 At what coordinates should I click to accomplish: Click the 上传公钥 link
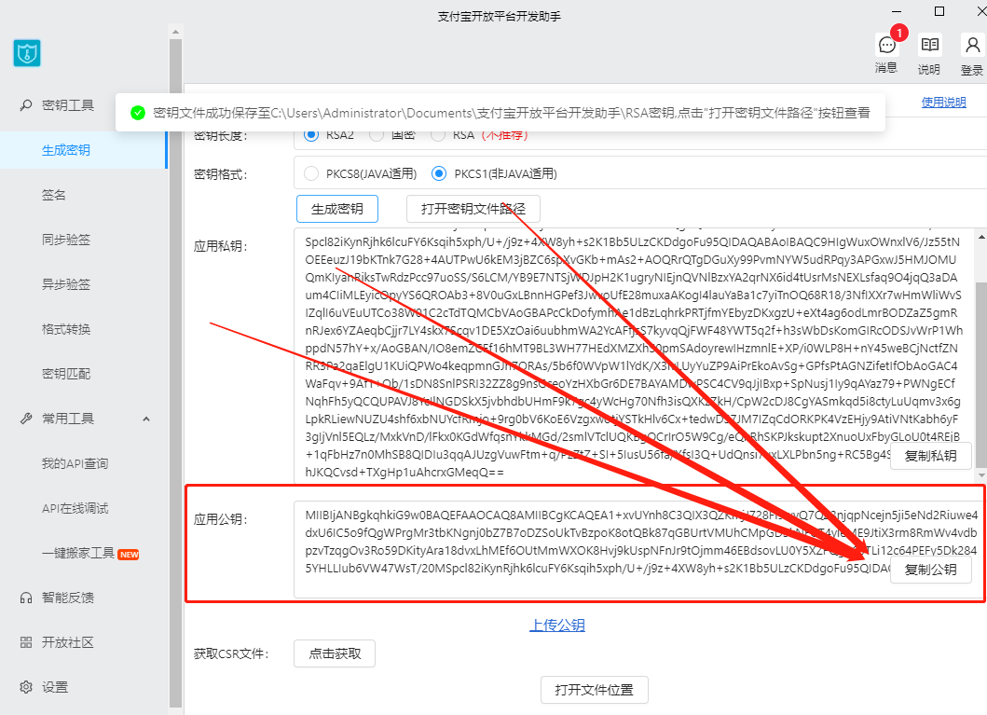click(557, 626)
